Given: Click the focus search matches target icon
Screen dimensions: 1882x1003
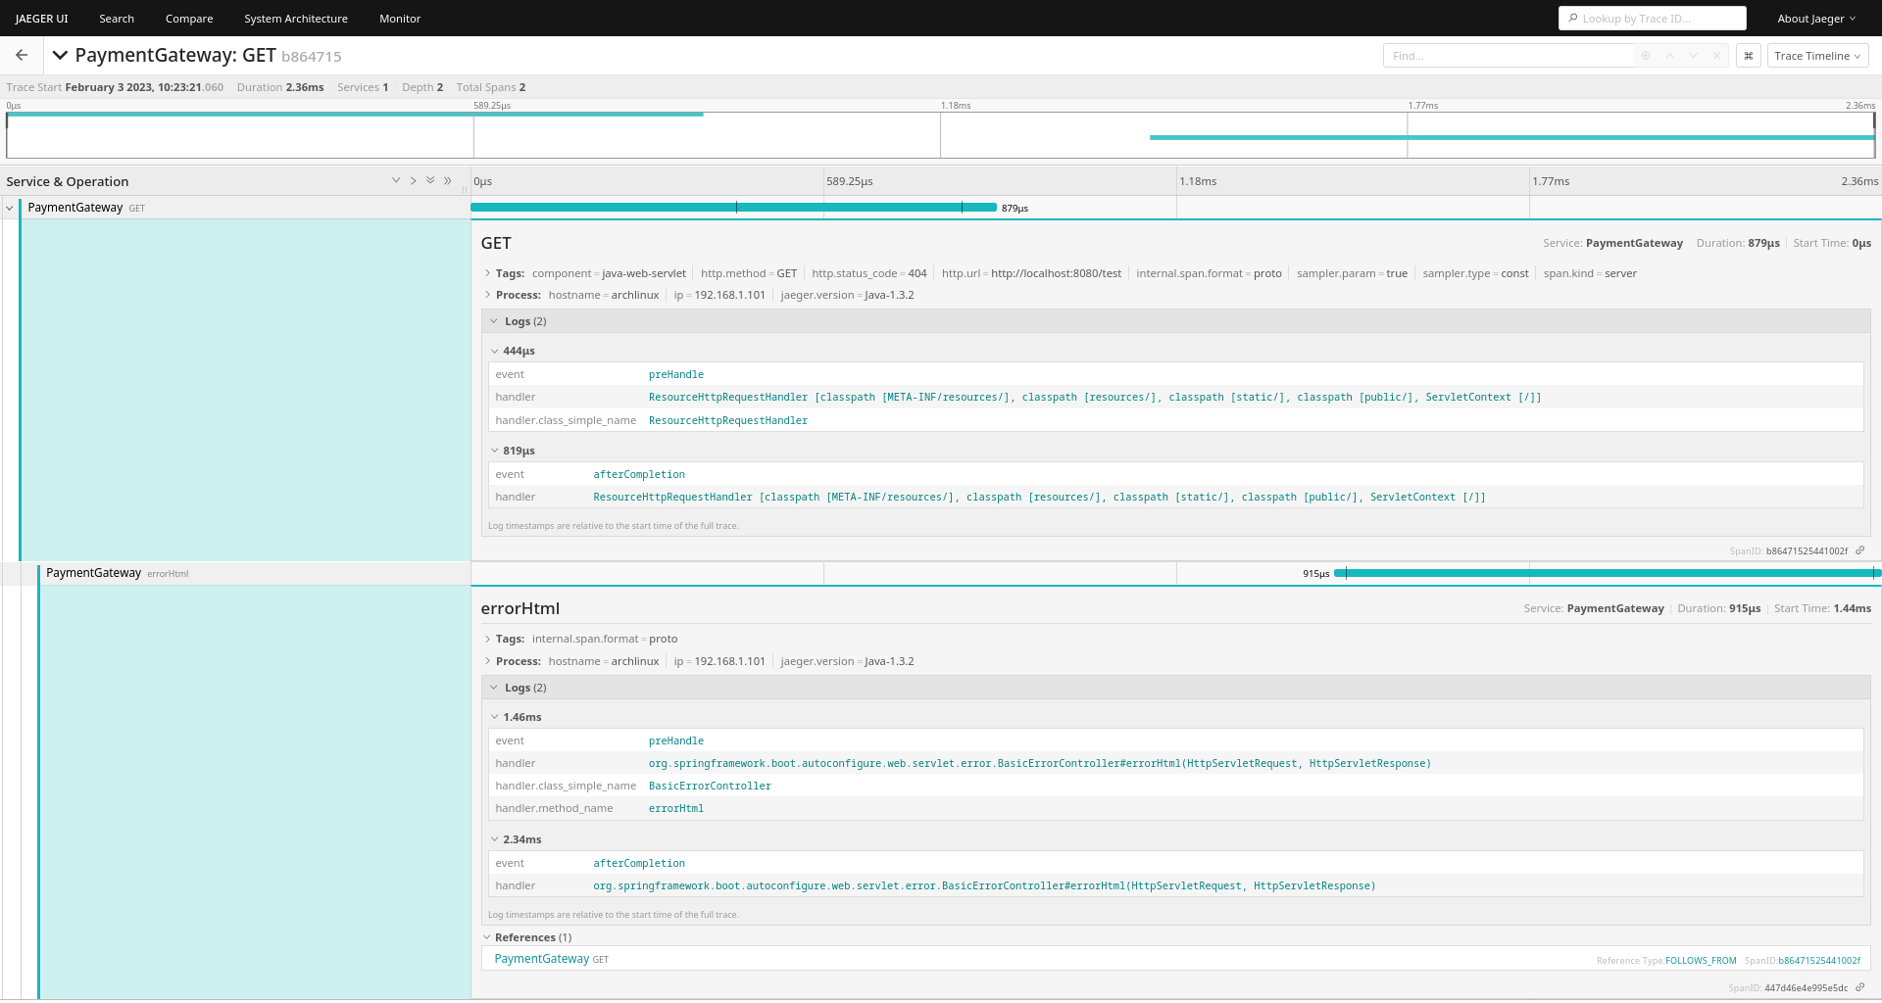Looking at the screenshot, I should (1646, 56).
